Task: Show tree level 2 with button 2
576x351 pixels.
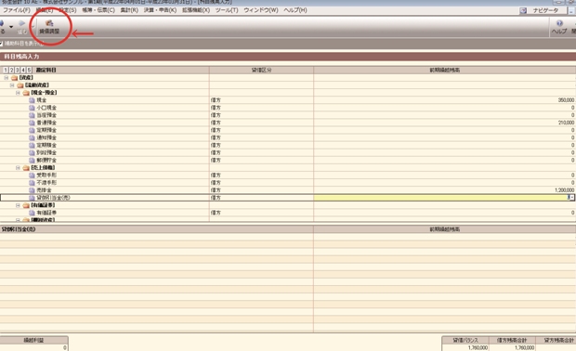Action: [11, 70]
